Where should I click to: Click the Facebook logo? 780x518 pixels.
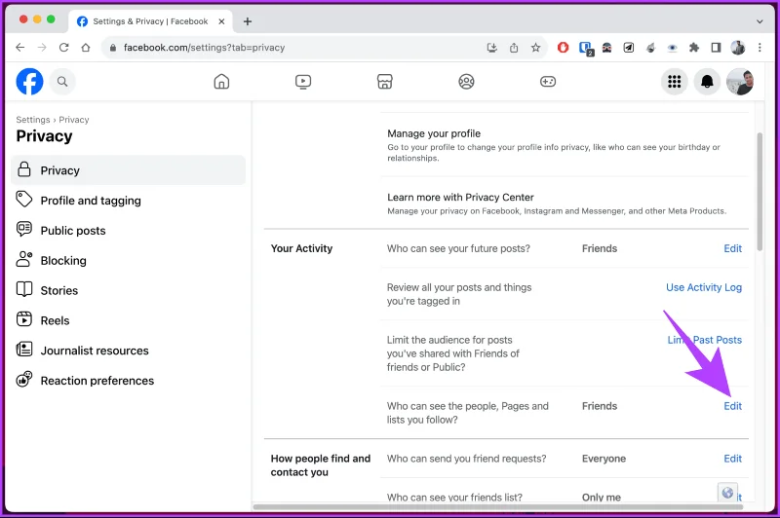click(29, 82)
